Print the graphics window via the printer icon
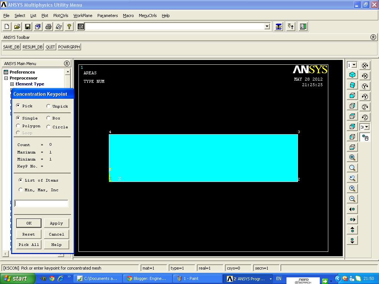 pos(48,26)
